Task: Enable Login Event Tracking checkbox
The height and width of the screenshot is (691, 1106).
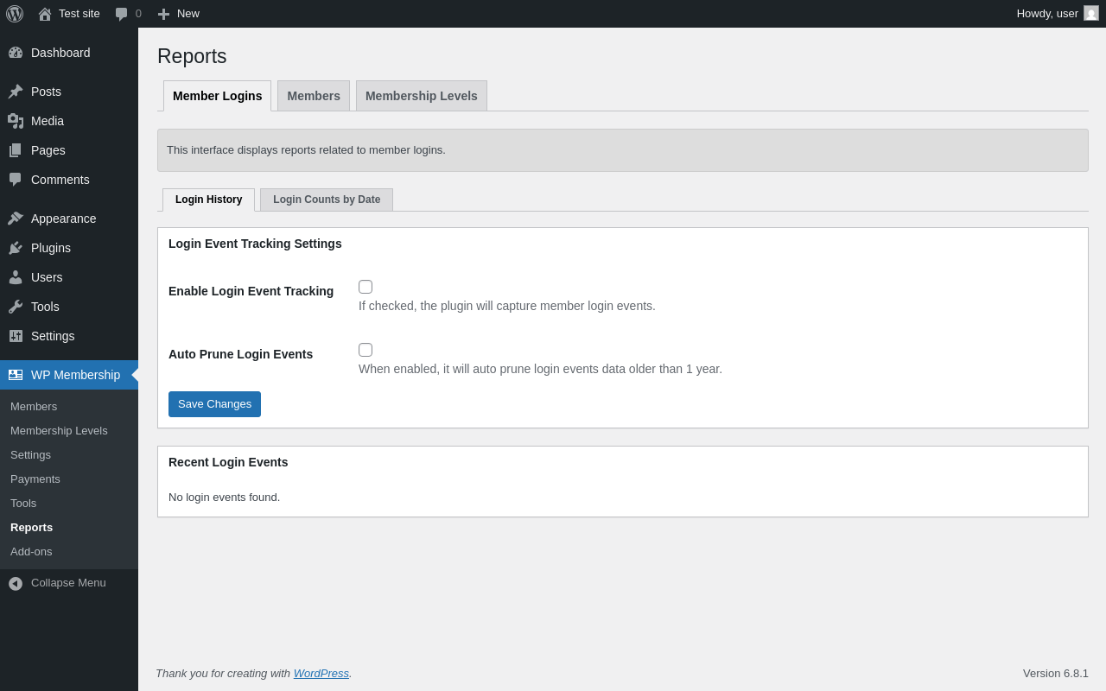Action: (365, 287)
